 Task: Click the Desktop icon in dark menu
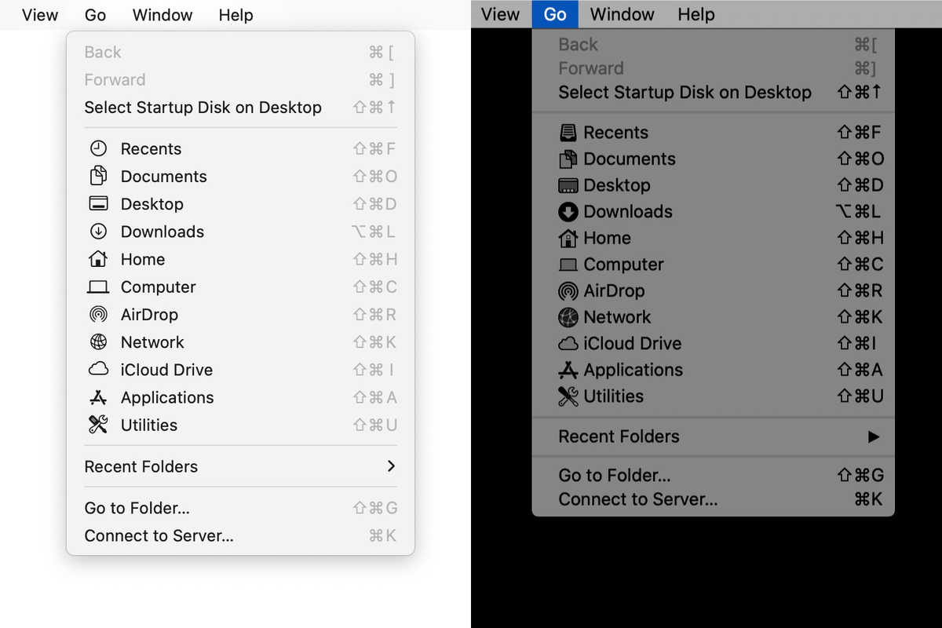click(x=568, y=185)
